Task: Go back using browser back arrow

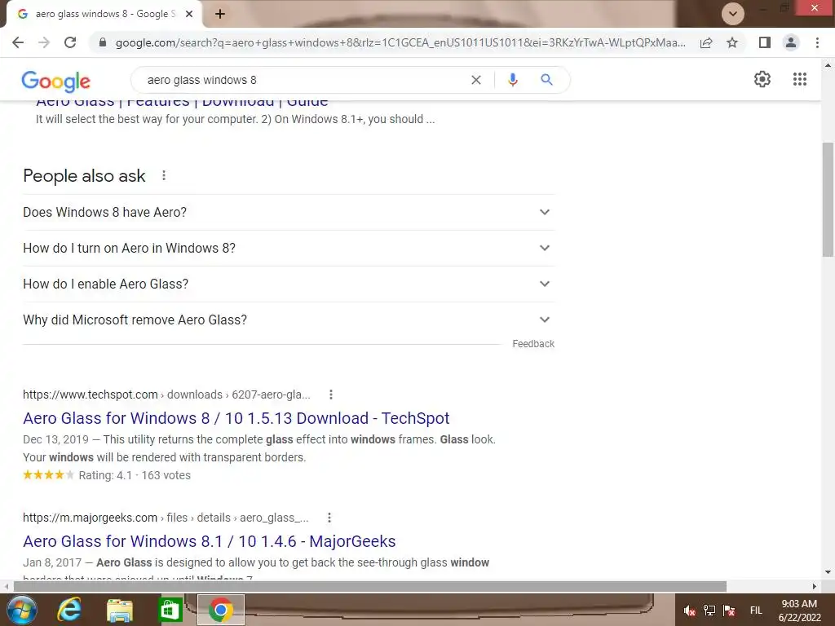Action: (18, 42)
